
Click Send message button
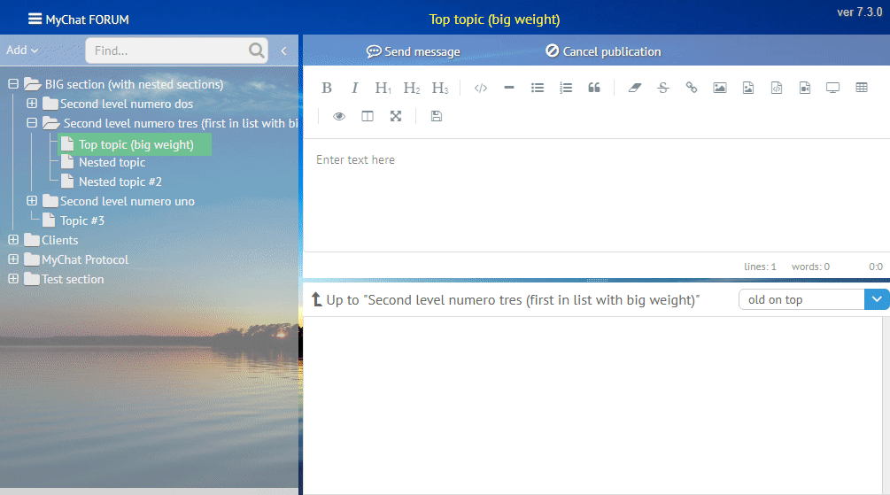tap(414, 51)
